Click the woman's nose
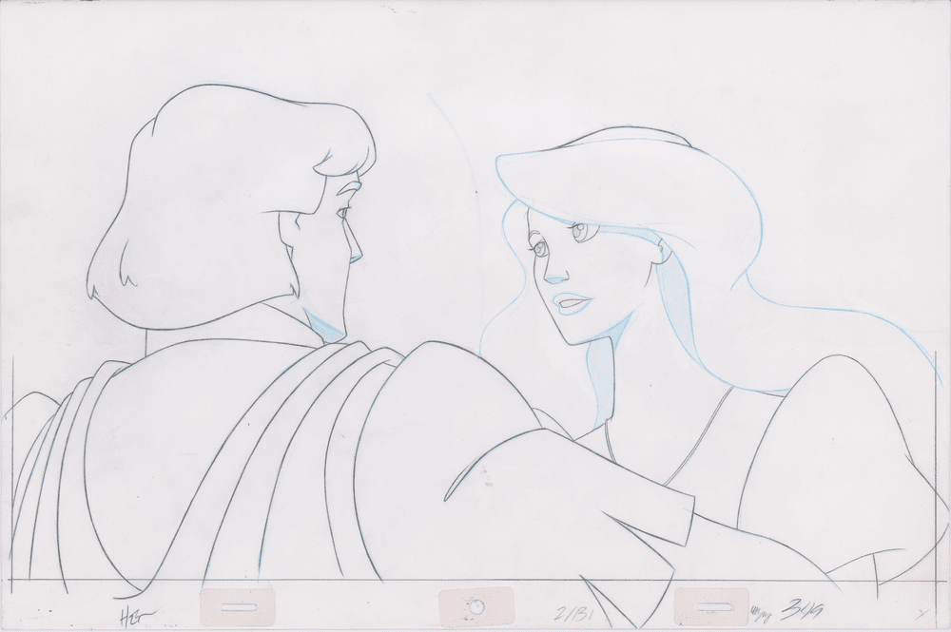 click(553, 276)
